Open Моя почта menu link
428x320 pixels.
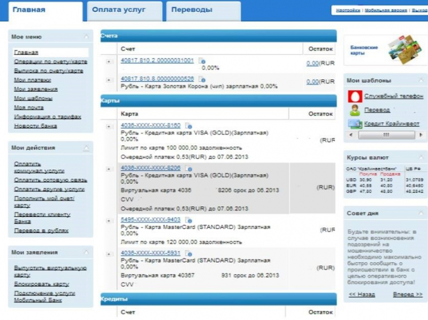click(29, 108)
